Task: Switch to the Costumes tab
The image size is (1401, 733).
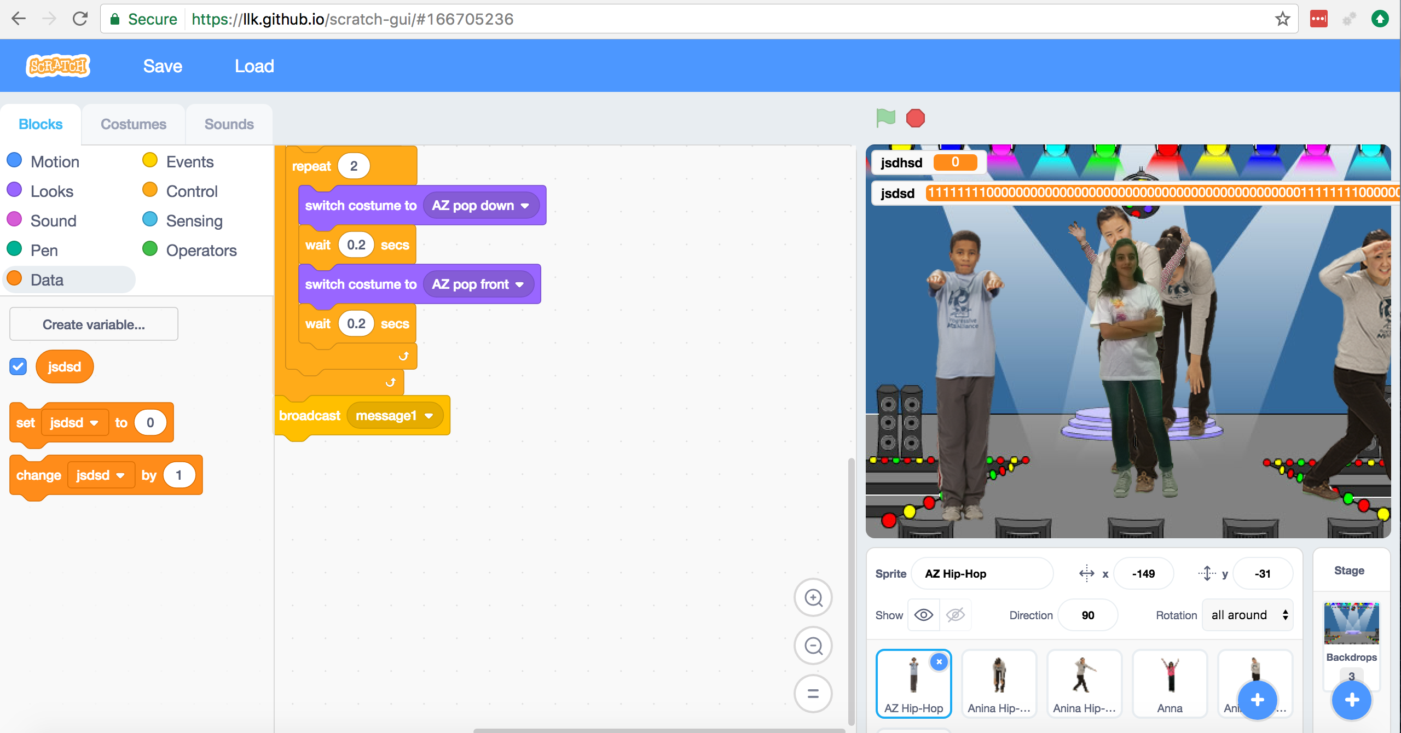Action: (133, 124)
